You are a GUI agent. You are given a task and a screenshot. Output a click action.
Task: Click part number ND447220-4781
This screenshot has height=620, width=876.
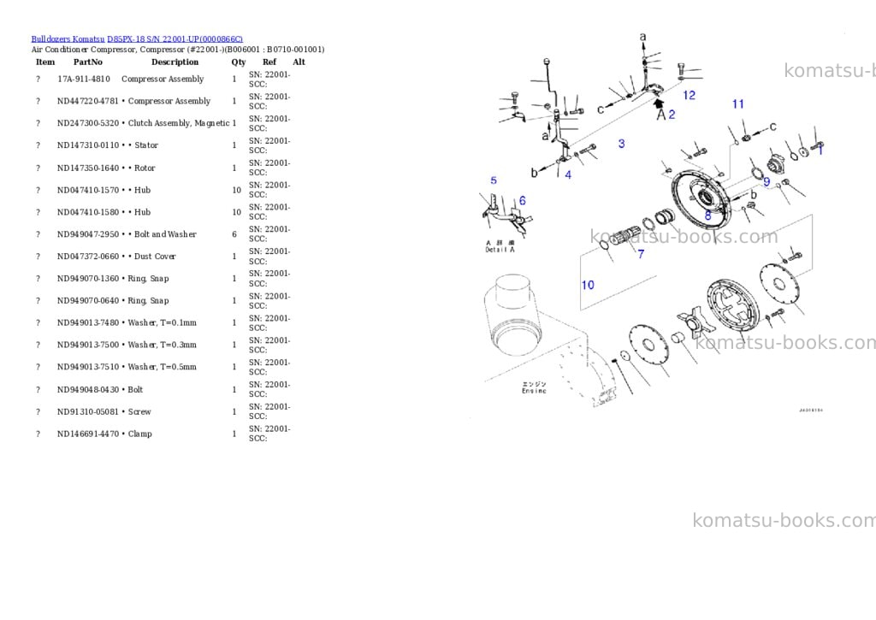(88, 101)
